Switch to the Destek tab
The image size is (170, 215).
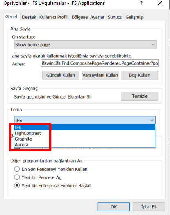click(29, 17)
